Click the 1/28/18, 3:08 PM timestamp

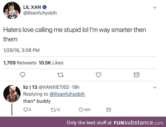[21, 50]
